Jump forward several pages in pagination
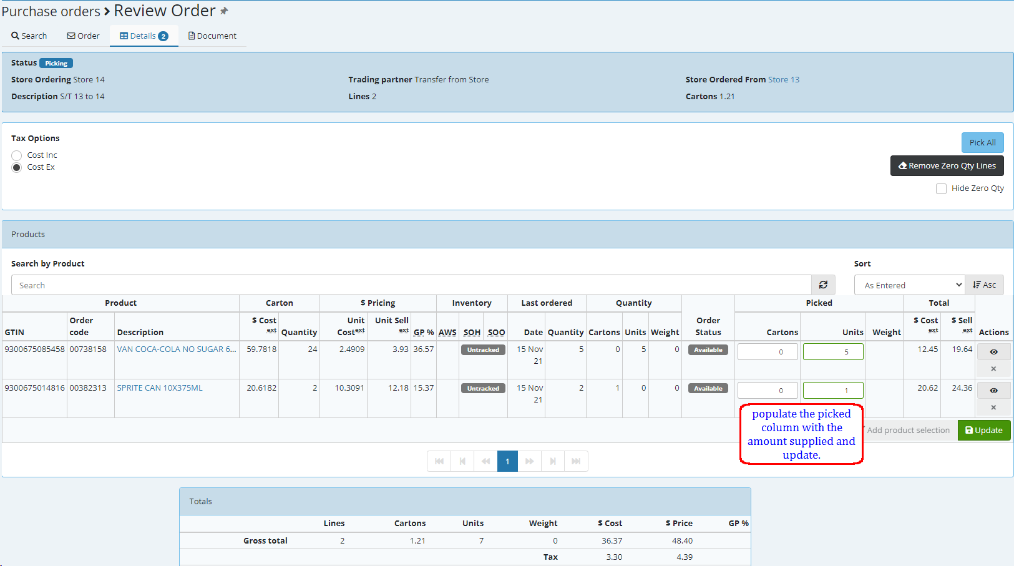1014x566 pixels. (x=529, y=461)
